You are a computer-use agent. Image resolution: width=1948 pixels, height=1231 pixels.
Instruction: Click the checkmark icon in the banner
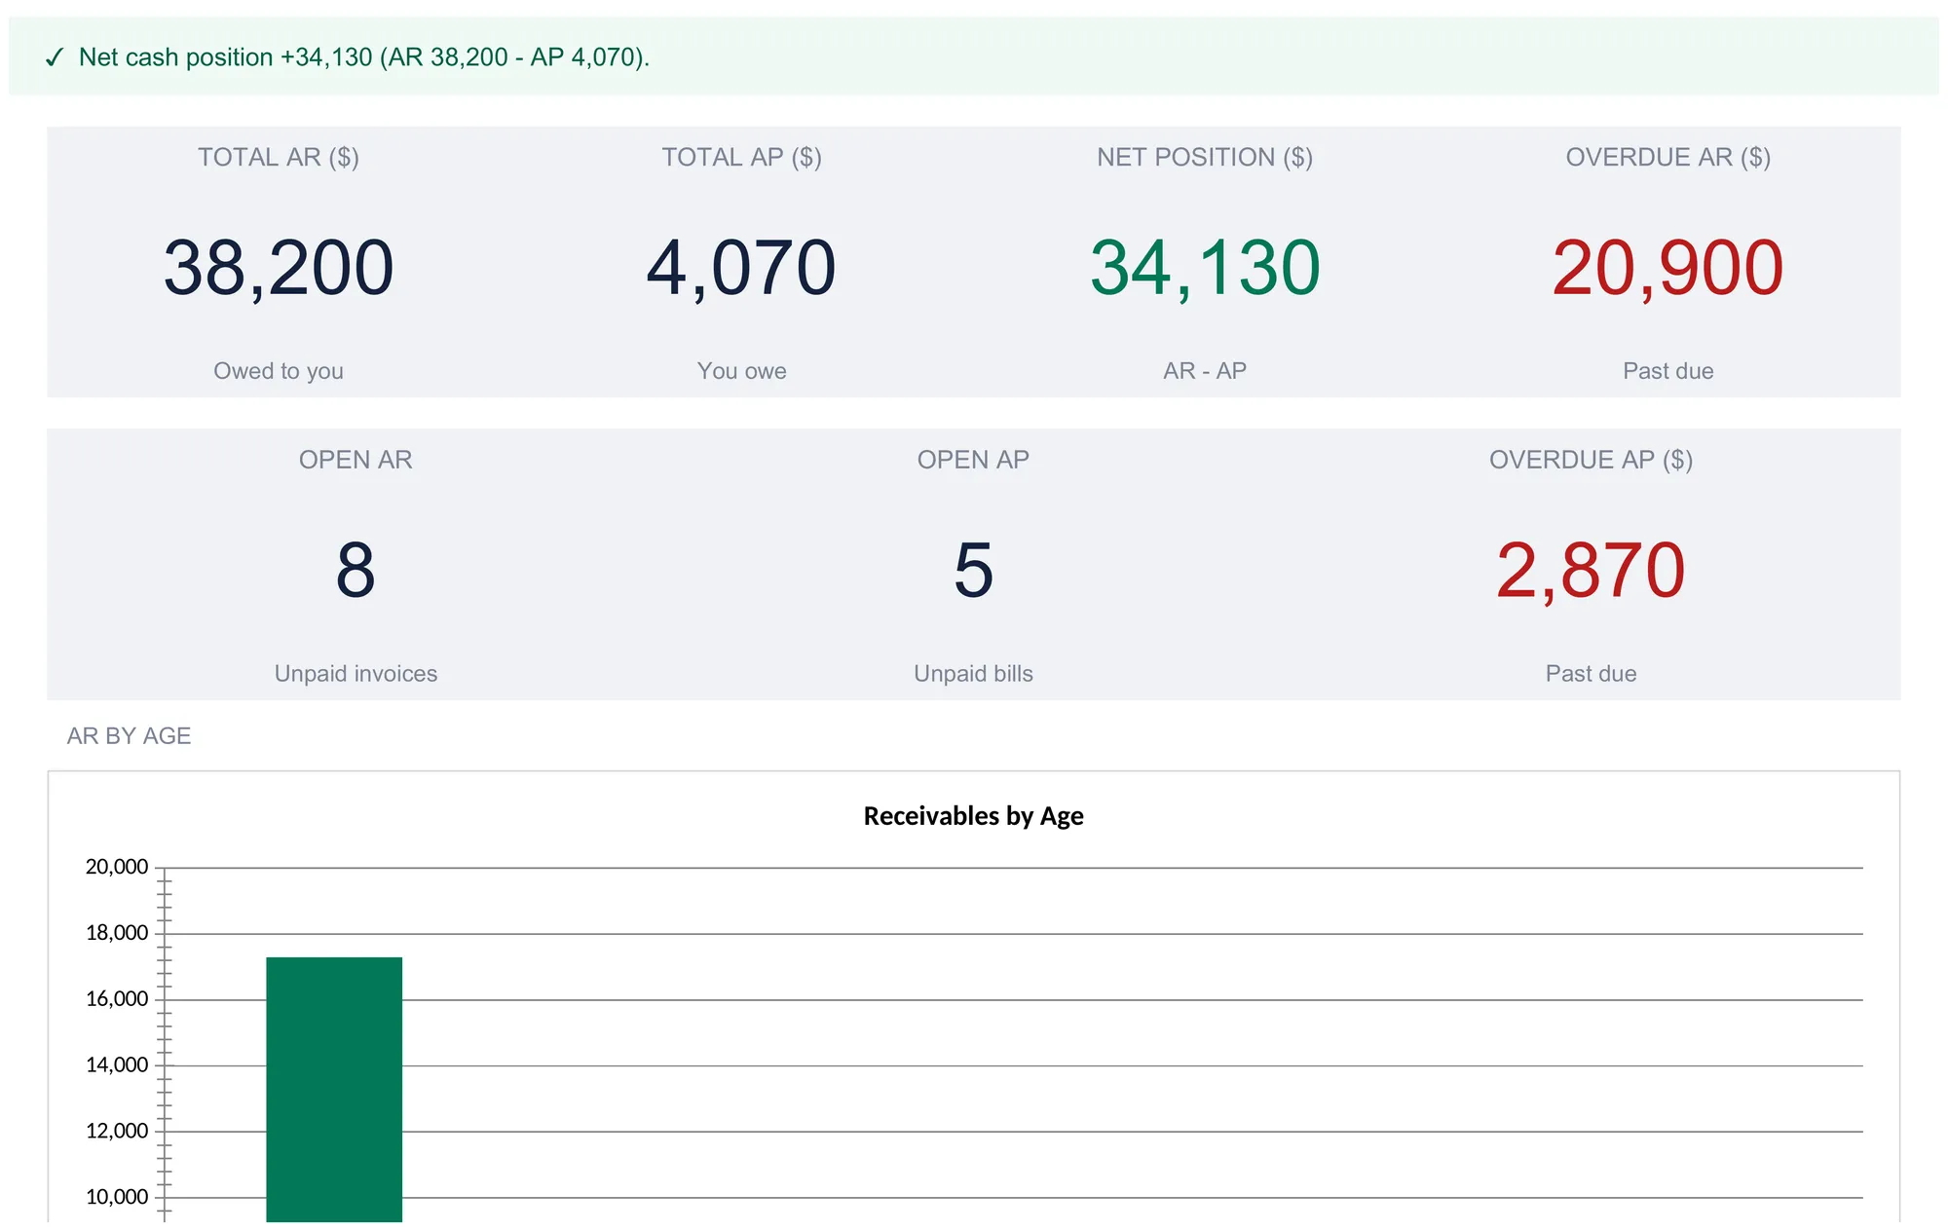[x=54, y=58]
